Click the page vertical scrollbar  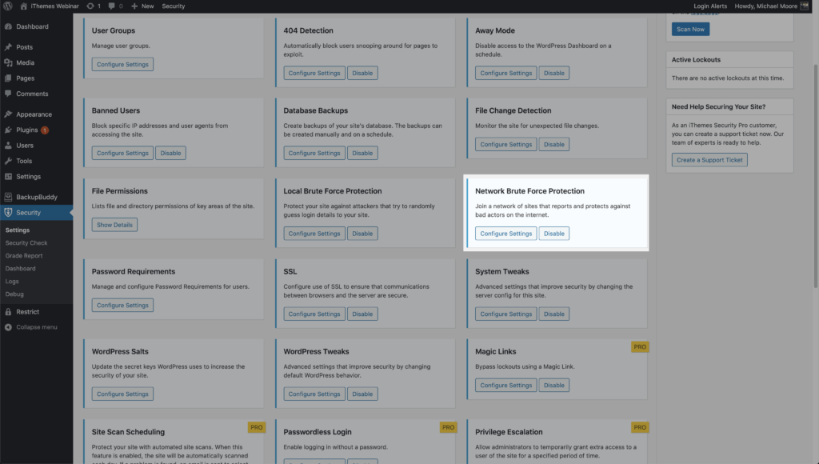816,175
